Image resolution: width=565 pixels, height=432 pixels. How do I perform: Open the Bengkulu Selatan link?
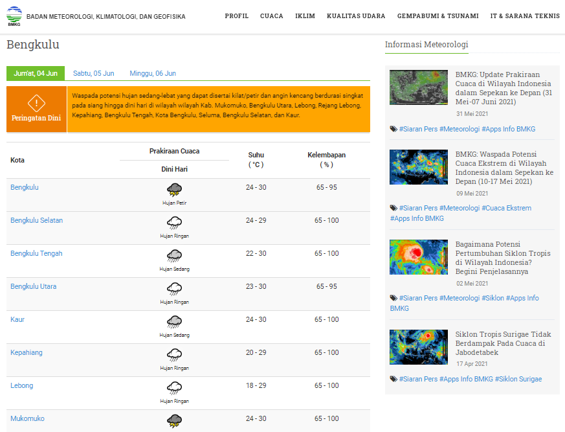pyautogui.click(x=36, y=220)
